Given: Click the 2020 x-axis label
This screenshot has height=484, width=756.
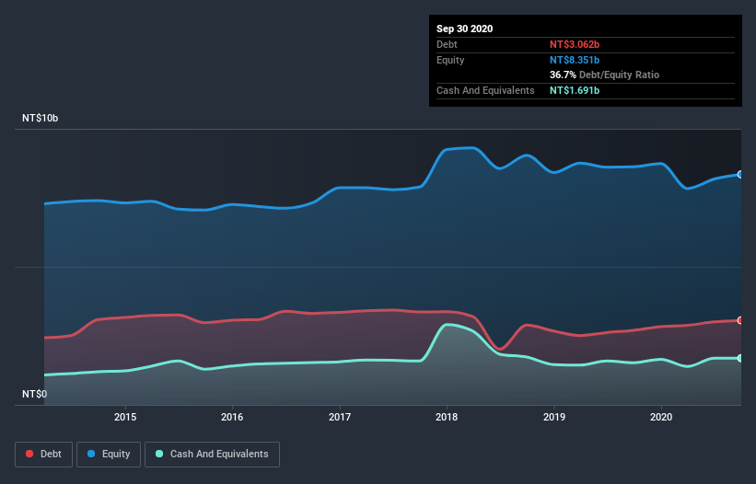Looking at the screenshot, I should (x=661, y=417).
